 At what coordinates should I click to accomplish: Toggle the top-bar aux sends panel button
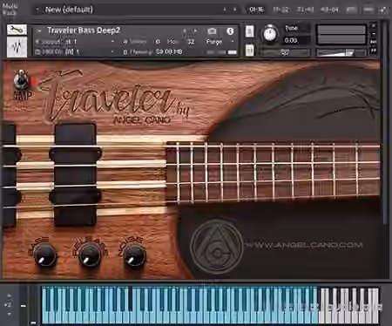pyautogui.click(x=368, y=10)
